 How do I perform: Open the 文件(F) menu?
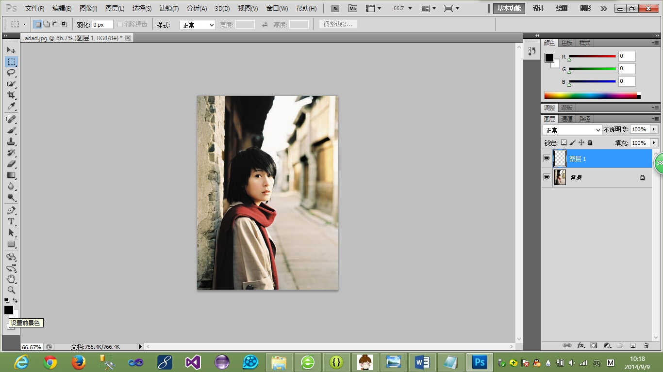(34, 9)
